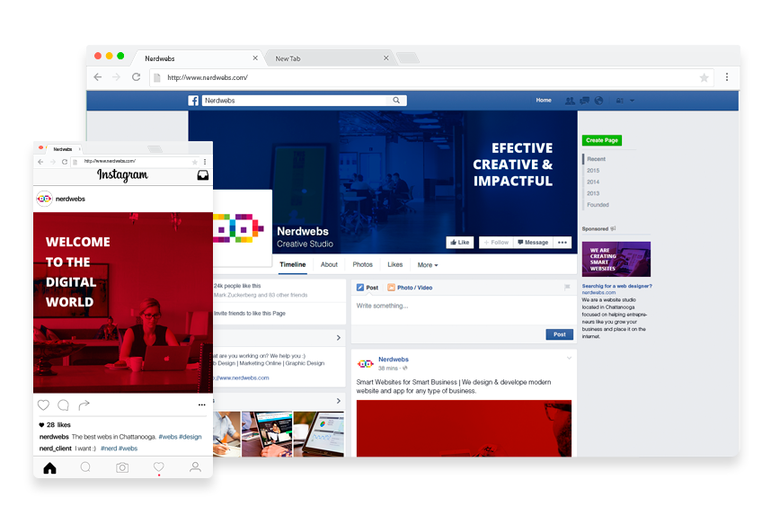Open the large browser's three-dot menu
This screenshot has height=524, width=771.
(x=727, y=77)
